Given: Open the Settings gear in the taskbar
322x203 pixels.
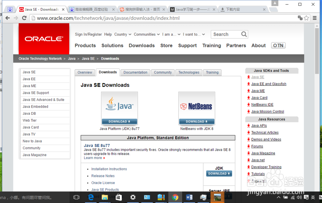Looking at the screenshot, I should click(133, 197).
